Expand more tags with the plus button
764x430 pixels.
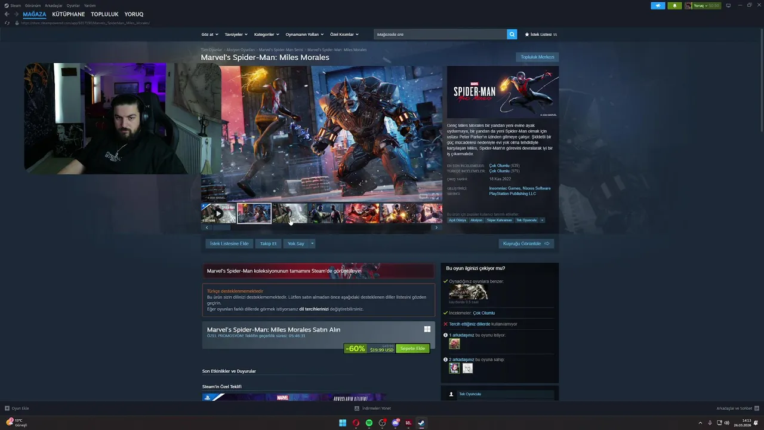[542, 220]
